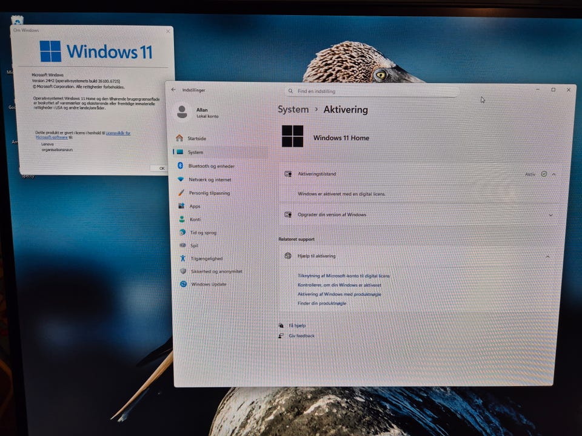Screen dimensions: 582x436
Task: Click the Hjælp til aktivering globe icon
Action: 287,256
